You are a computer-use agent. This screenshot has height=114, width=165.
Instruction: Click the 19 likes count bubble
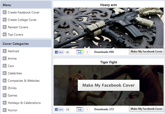pyautogui.click(x=67, y=109)
